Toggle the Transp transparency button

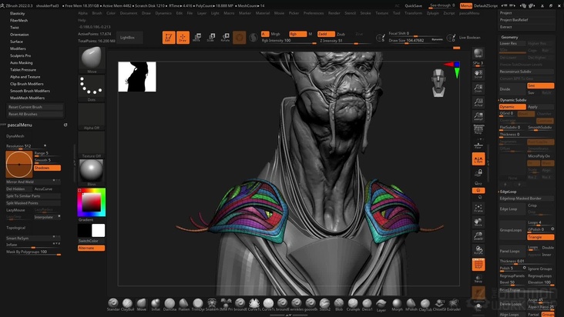(478, 279)
